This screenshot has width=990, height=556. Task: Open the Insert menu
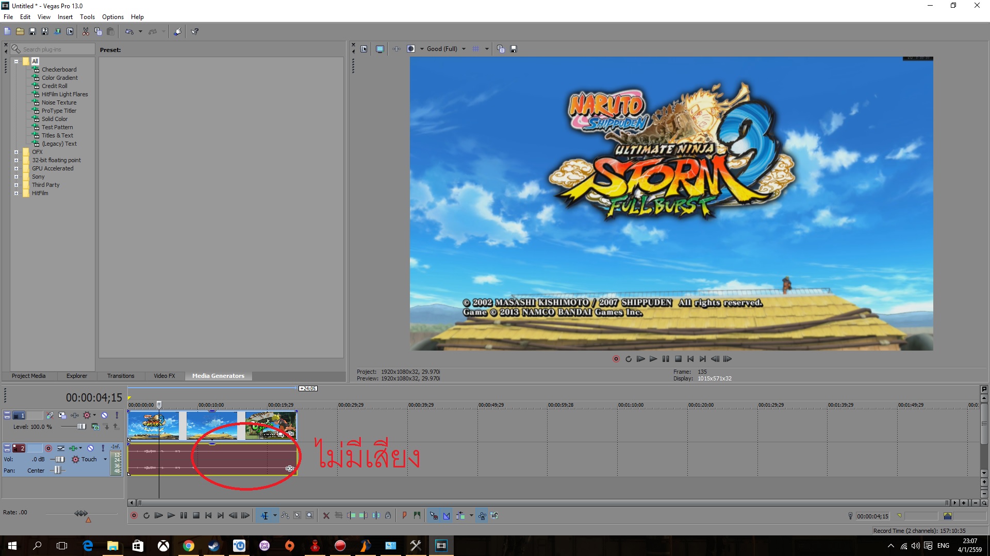coord(64,17)
